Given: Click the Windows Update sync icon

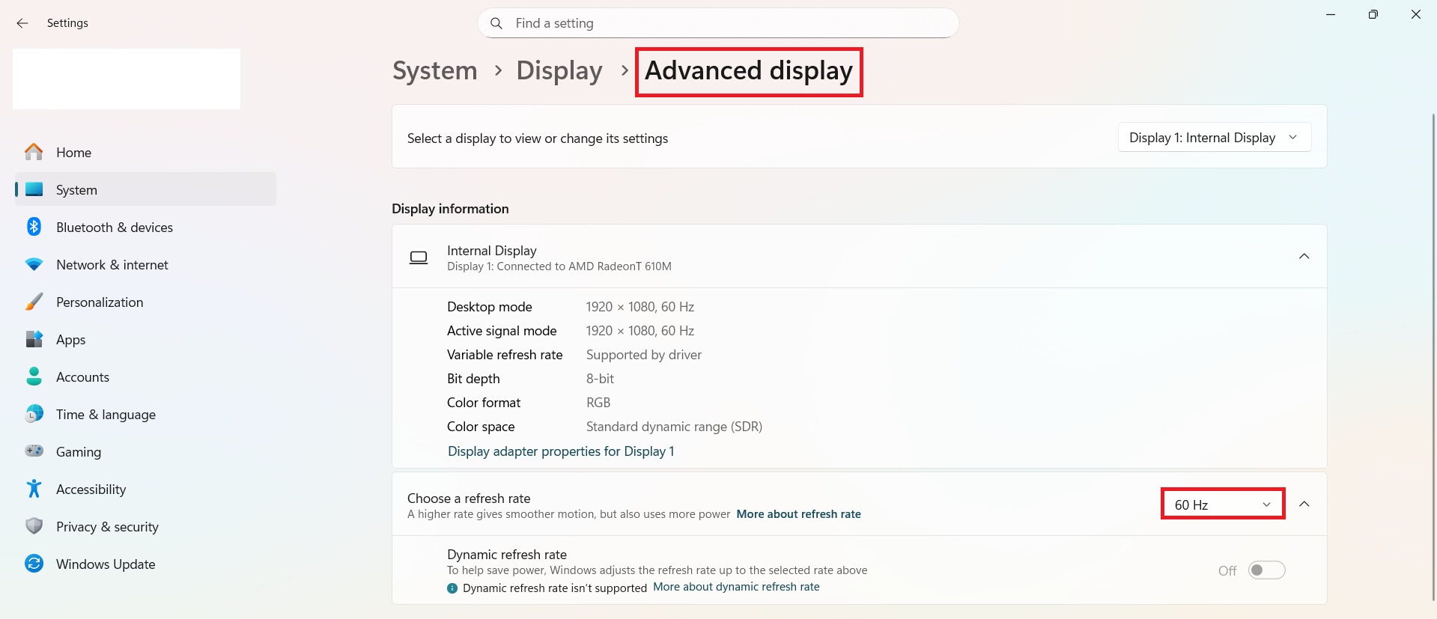Looking at the screenshot, I should pos(34,564).
